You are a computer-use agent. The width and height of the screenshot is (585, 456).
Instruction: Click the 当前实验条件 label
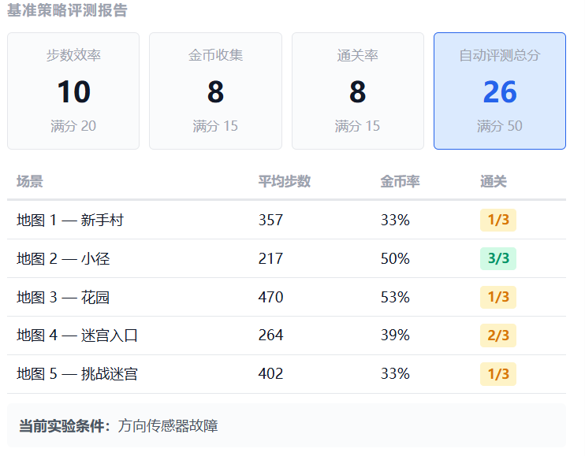click(x=65, y=426)
